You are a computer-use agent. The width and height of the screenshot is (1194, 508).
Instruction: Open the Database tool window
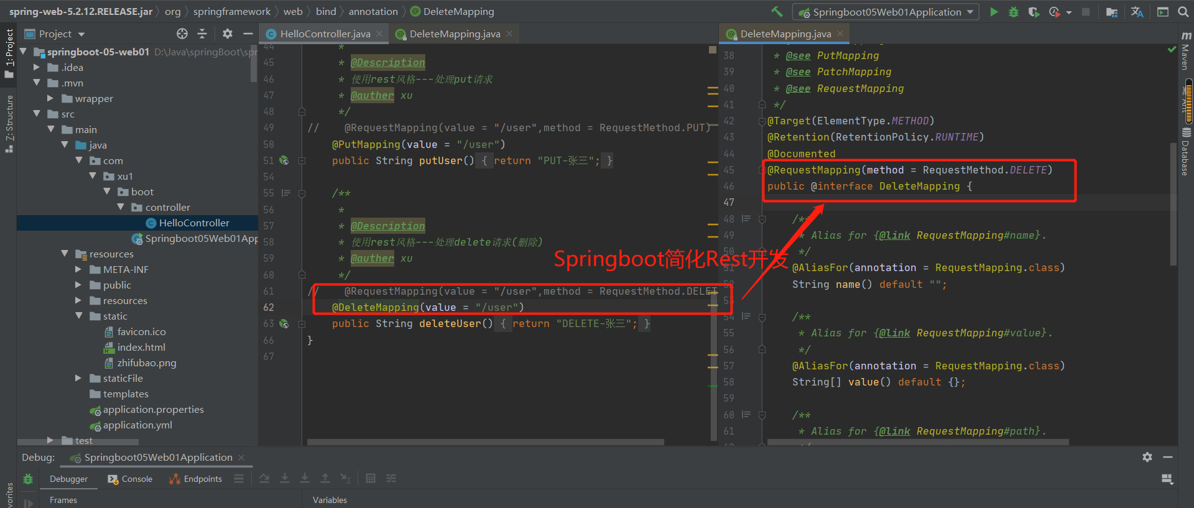pyautogui.click(x=1186, y=152)
